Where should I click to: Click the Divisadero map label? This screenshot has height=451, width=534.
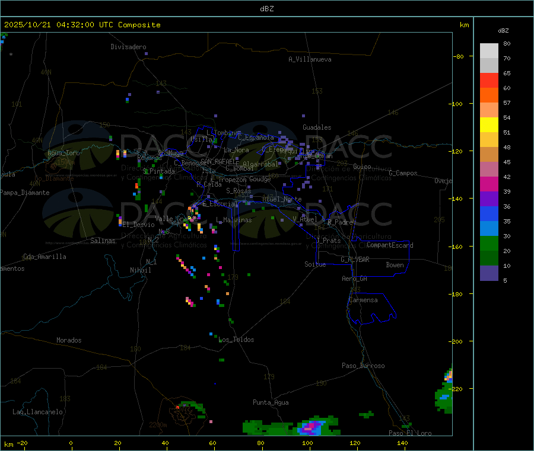coord(128,47)
